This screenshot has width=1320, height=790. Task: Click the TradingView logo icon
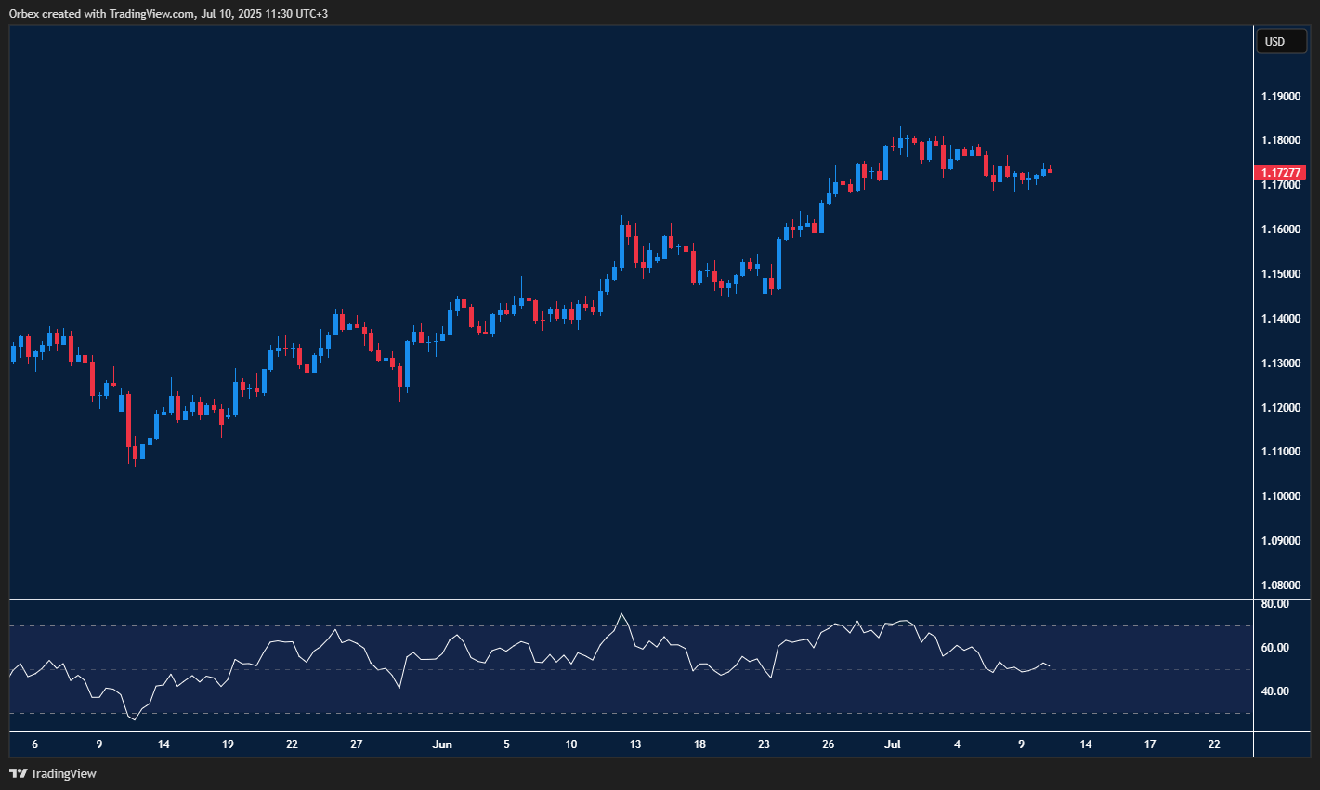click(16, 772)
